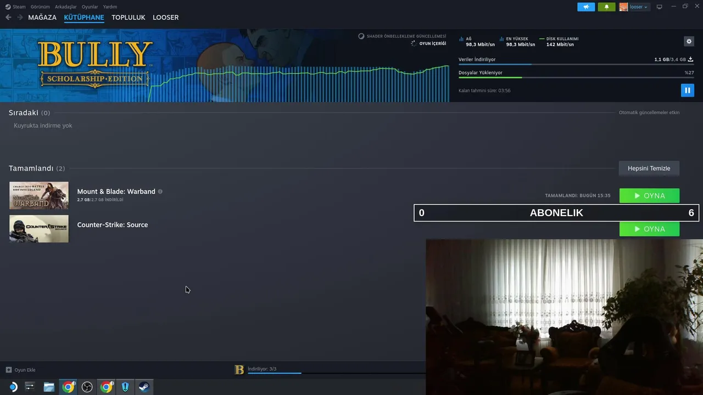This screenshot has height=395, width=703.
Task: Click the OYUN İÇERİĞİ label
Action: [433, 43]
